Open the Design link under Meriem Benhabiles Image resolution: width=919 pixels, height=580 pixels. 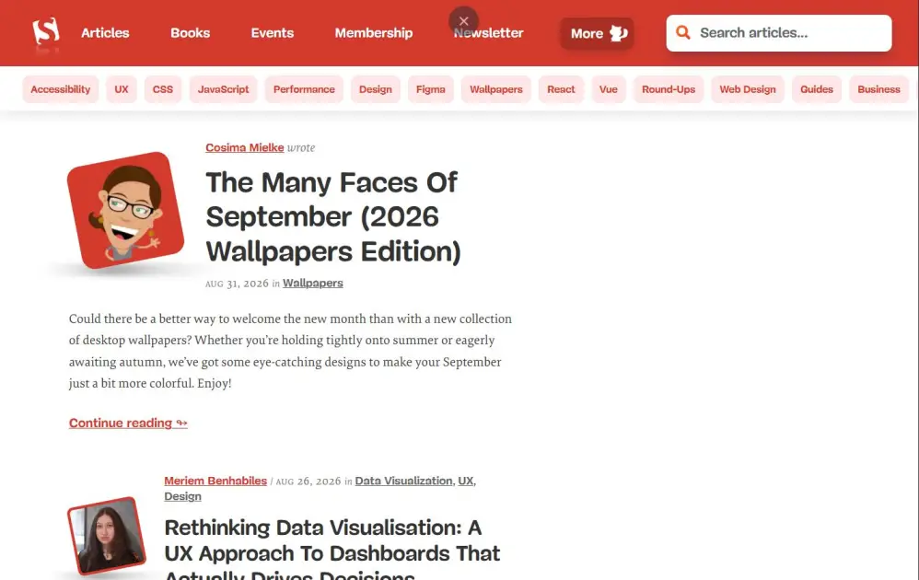pos(182,496)
